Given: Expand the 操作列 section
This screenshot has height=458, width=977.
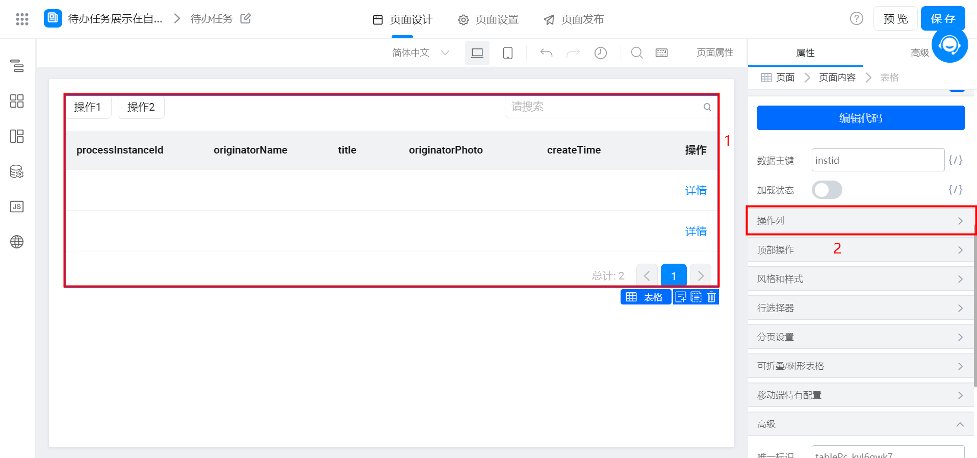Looking at the screenshot, I should [x=861, y=221].
